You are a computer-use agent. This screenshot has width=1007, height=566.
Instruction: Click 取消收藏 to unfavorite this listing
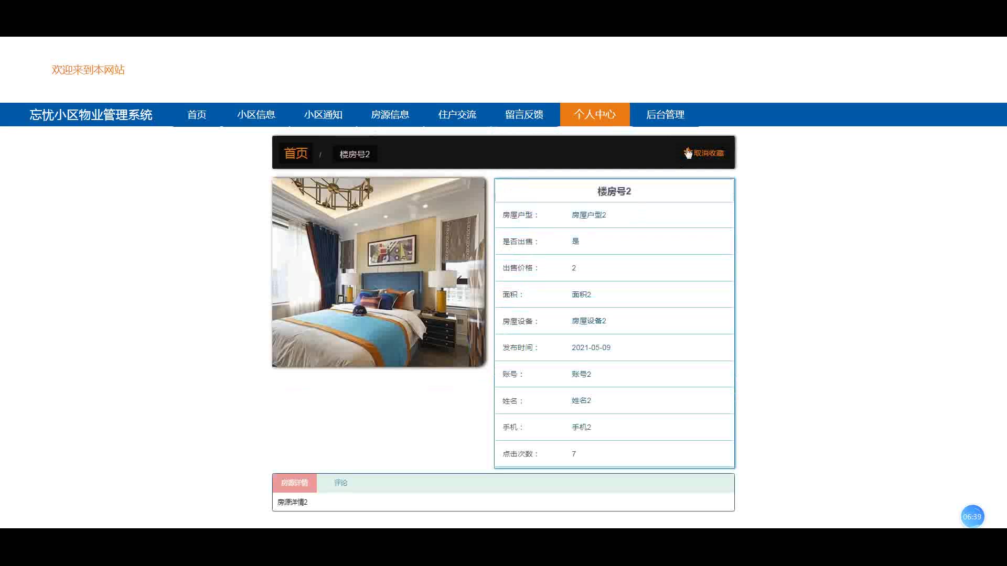coord(708,153)
